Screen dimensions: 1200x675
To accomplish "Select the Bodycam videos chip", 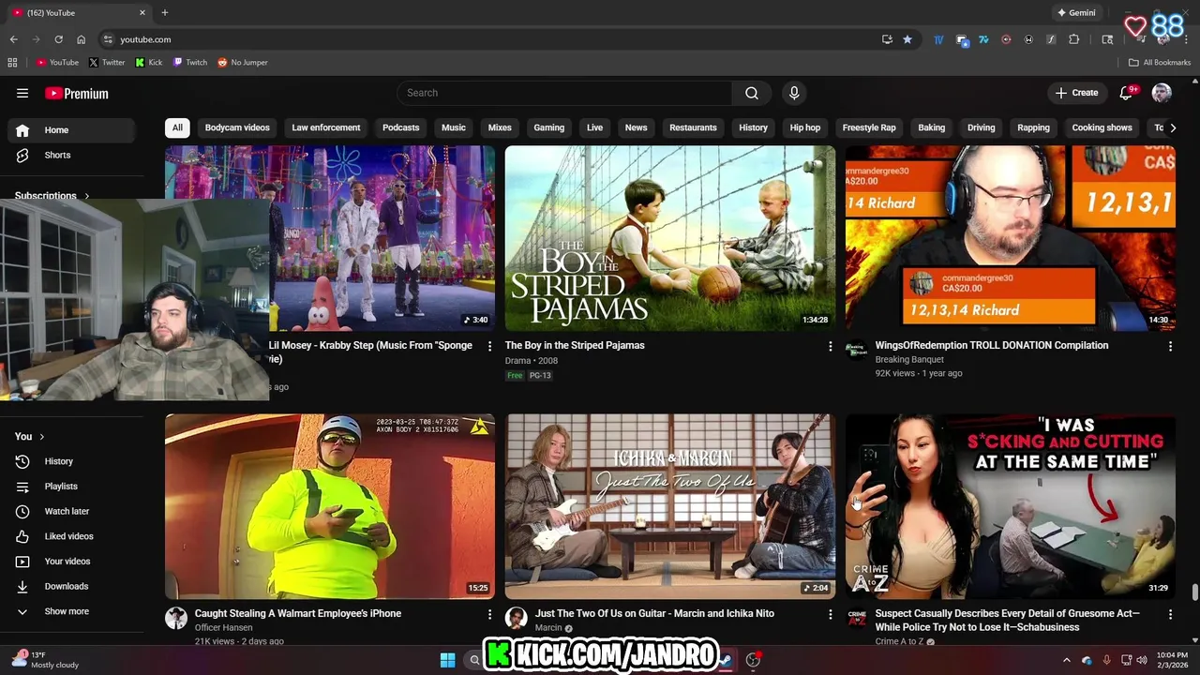I will 237,127.
